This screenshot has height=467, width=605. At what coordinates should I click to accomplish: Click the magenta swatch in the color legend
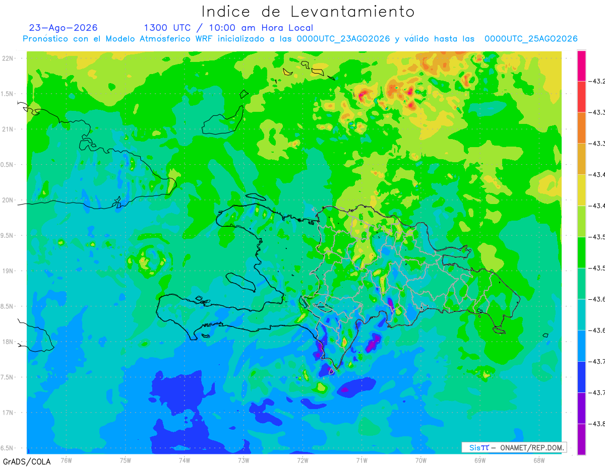[581, 65]
